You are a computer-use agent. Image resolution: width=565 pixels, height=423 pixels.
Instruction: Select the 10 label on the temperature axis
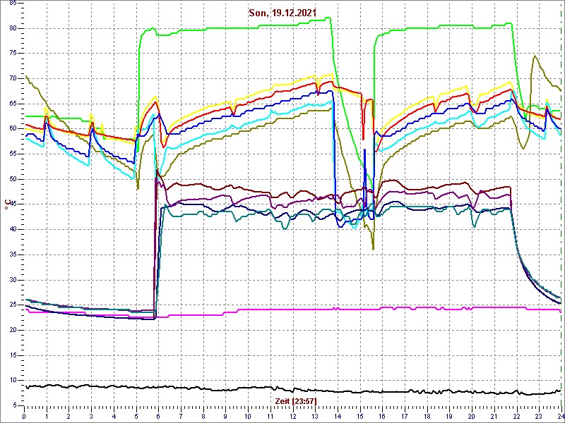click(x=13, y=380)
